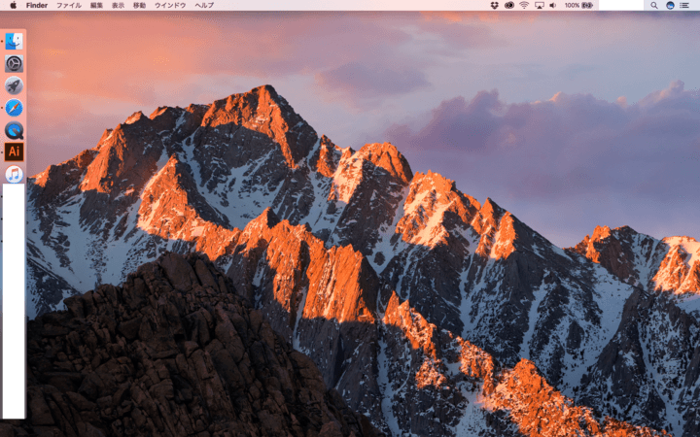Open System Preferences in the dock
Viewport: 700px width, 437px height.
(14, 64)
